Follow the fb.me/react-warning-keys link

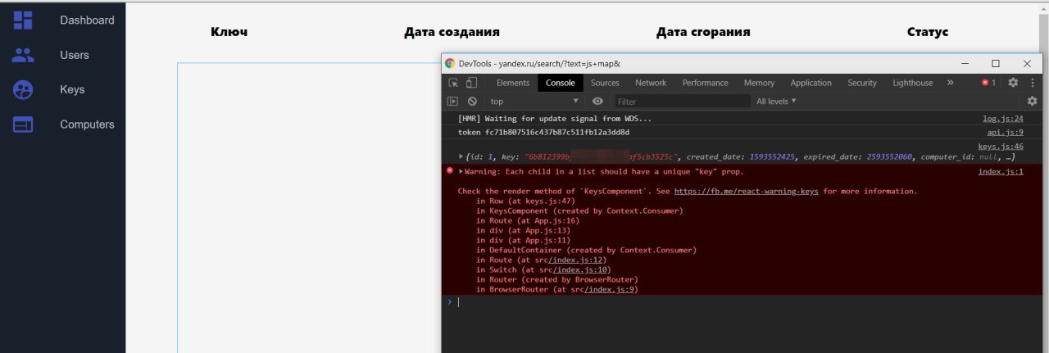[x=747, y=191]
